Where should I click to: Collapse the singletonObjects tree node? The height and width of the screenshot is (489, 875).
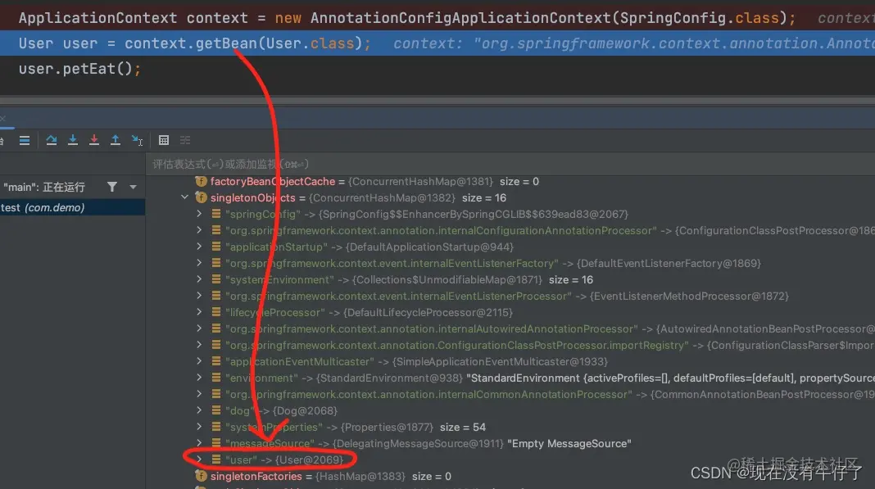(x=184, y=197)
